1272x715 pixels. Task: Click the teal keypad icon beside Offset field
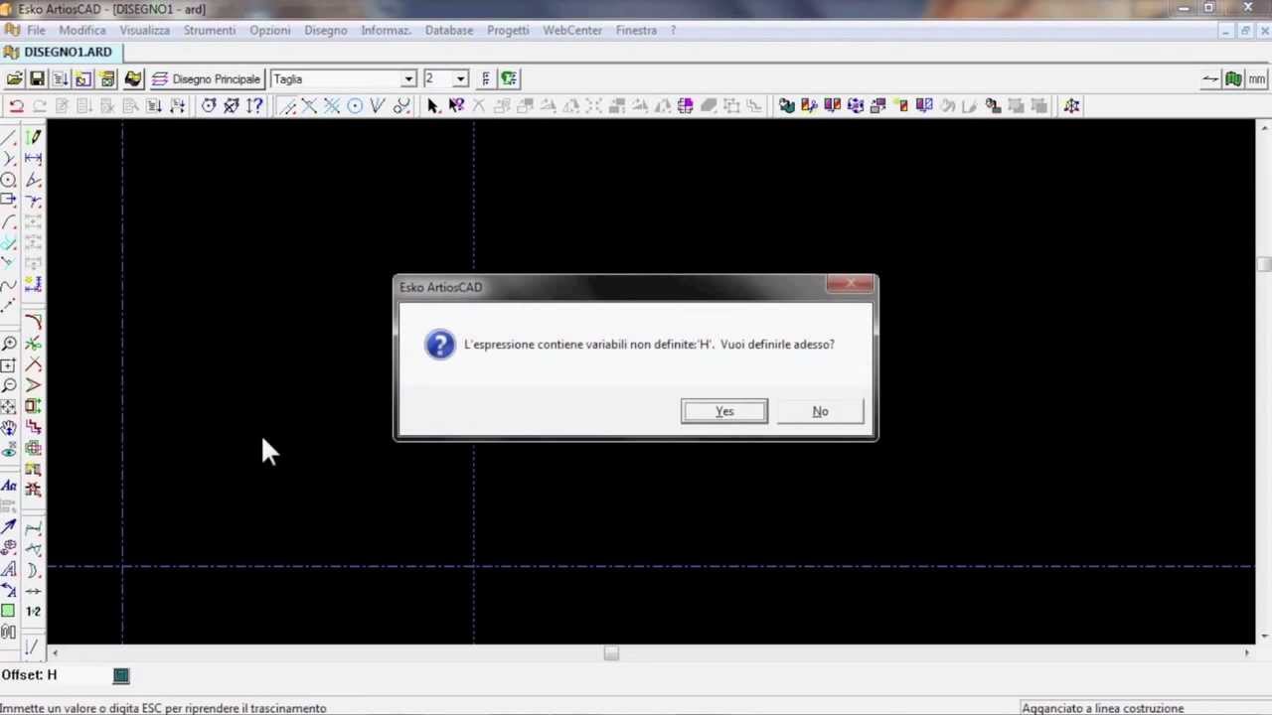point(121,675)
